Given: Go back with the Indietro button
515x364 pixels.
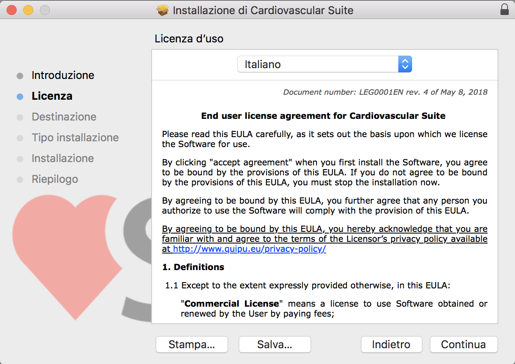Looking at the screenshot, I should (x=391, y=344).
